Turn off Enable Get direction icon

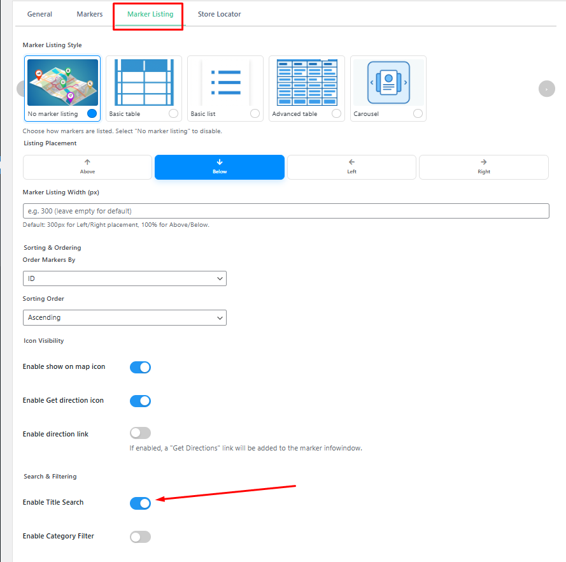pos(140,401)
